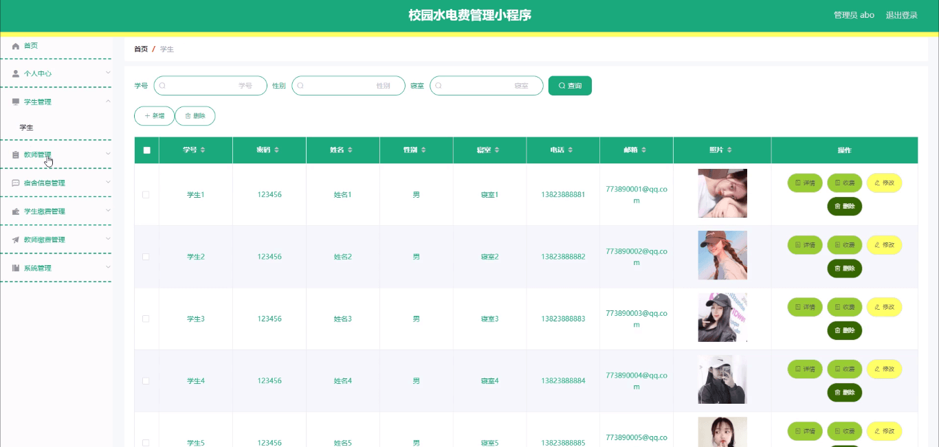The height and width of the screenshot is (447, 939).
Task: Open 教师缴费管理 via the paper-plane icon
Action: click(15, 239)
